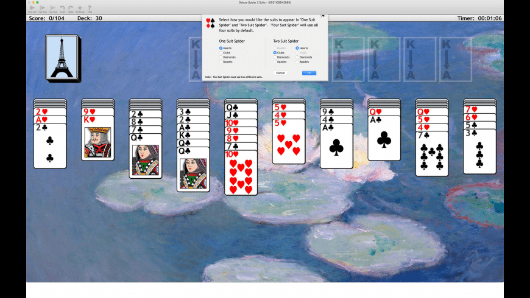Select Diamonds in Two Suit Spider's left group
The height and width of the screenshot is (298, 530).
(x=281, y=57)
